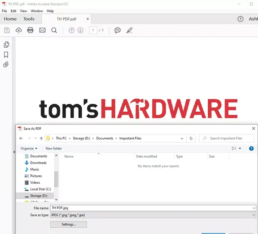Expand chevron after Storage (D:) in path
Viewport: 258px width, 234px height.
coord(93,138)
